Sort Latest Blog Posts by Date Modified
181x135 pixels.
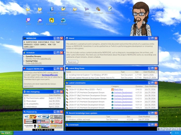pos(150,72)
